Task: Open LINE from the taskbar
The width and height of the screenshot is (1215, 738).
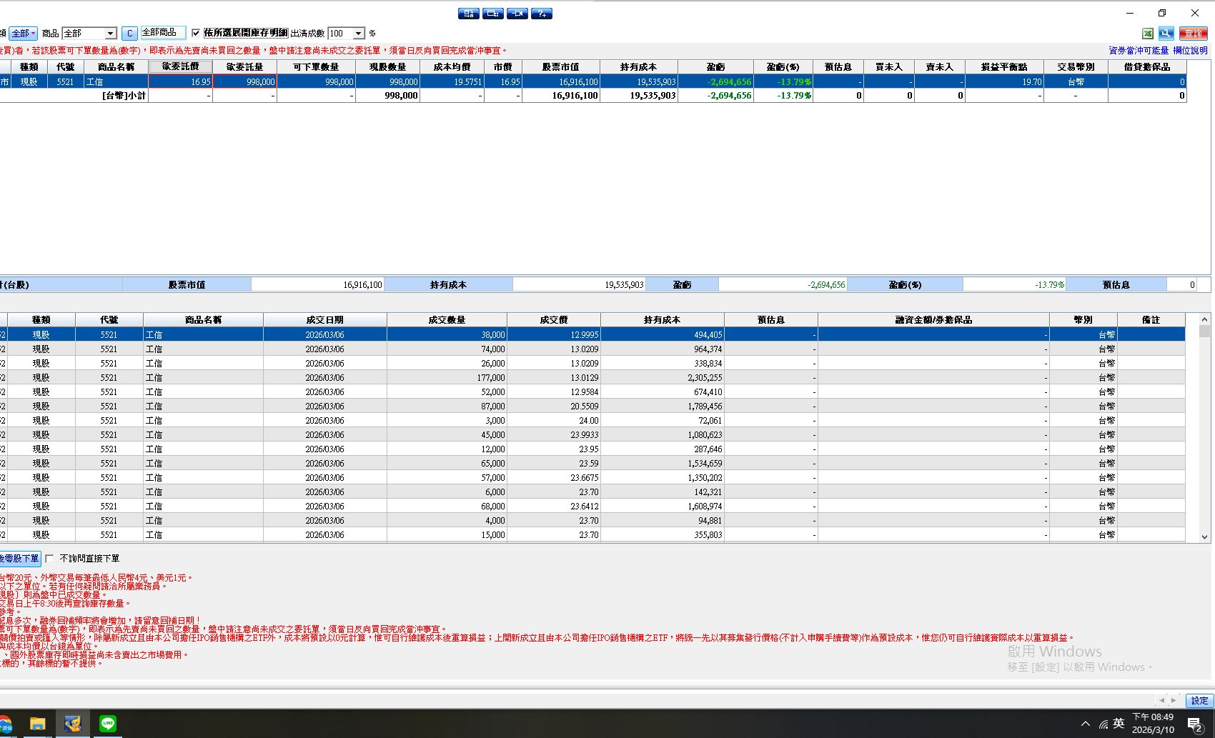Action: 108,724
